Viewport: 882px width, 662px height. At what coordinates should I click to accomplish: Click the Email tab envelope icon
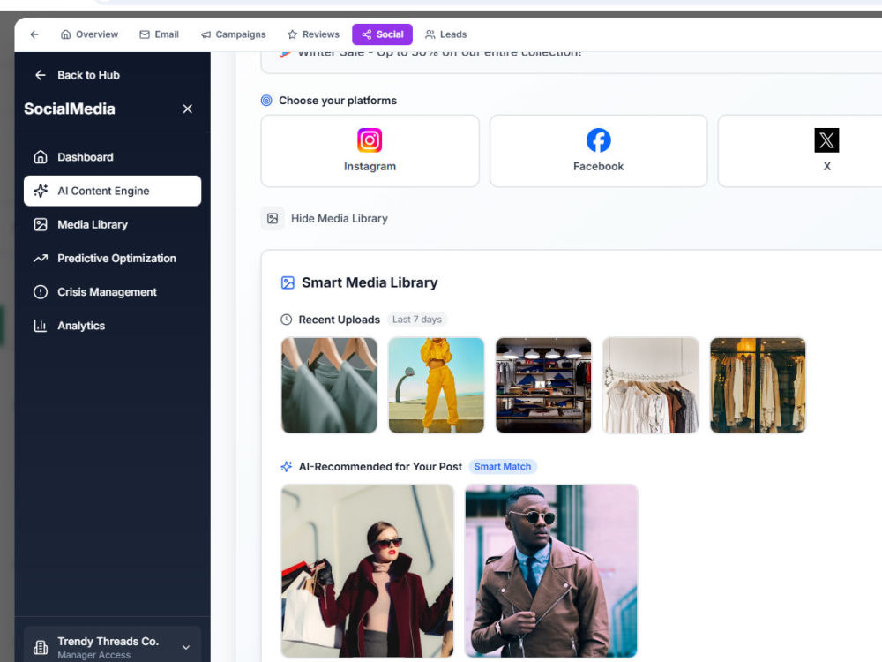coord(145,34)
